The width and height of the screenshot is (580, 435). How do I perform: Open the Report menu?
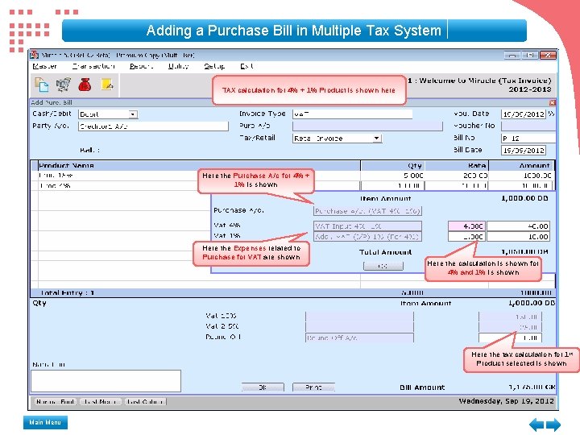141,66
